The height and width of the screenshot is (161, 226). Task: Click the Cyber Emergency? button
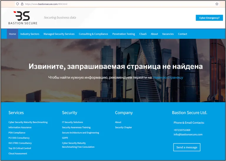209,18
